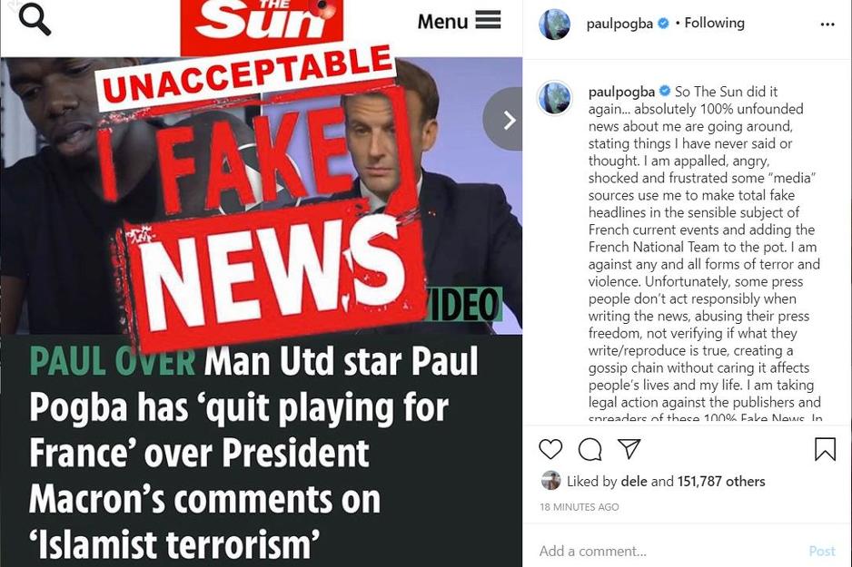Screen dimensions: 852x567
Task: Open paulpogba username in header
Action: [619, 24]
